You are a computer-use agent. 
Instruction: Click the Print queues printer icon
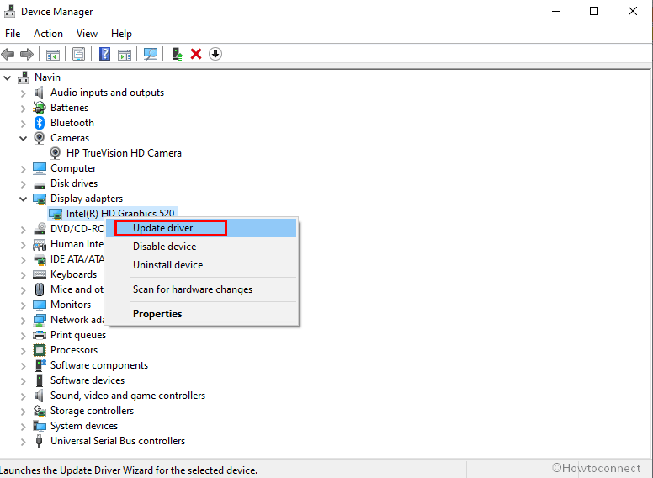tap(40, 335)
